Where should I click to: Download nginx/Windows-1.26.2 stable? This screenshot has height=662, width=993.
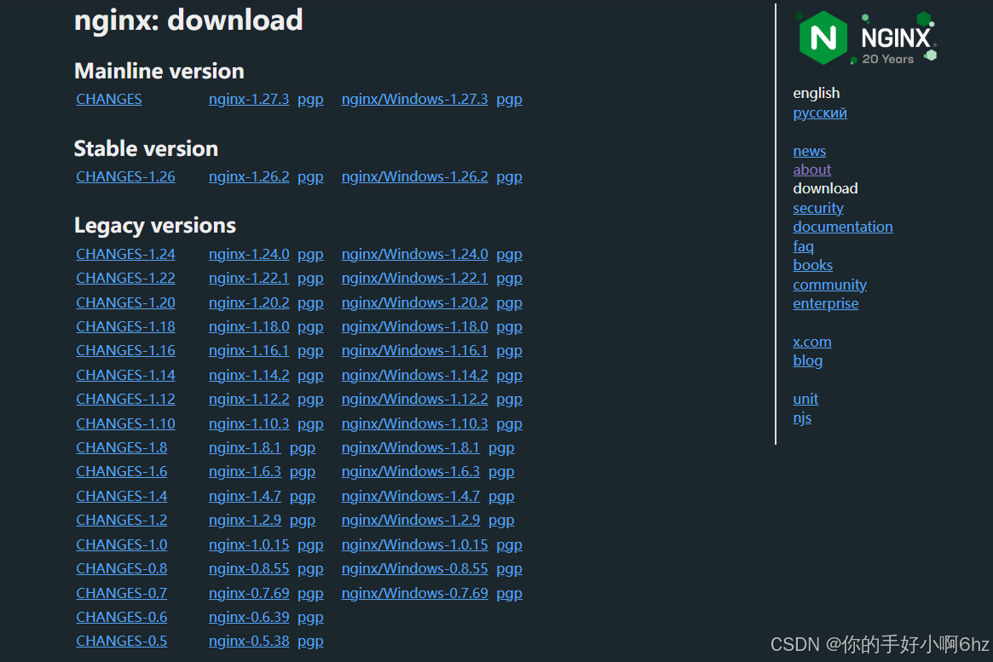point(415,176)
